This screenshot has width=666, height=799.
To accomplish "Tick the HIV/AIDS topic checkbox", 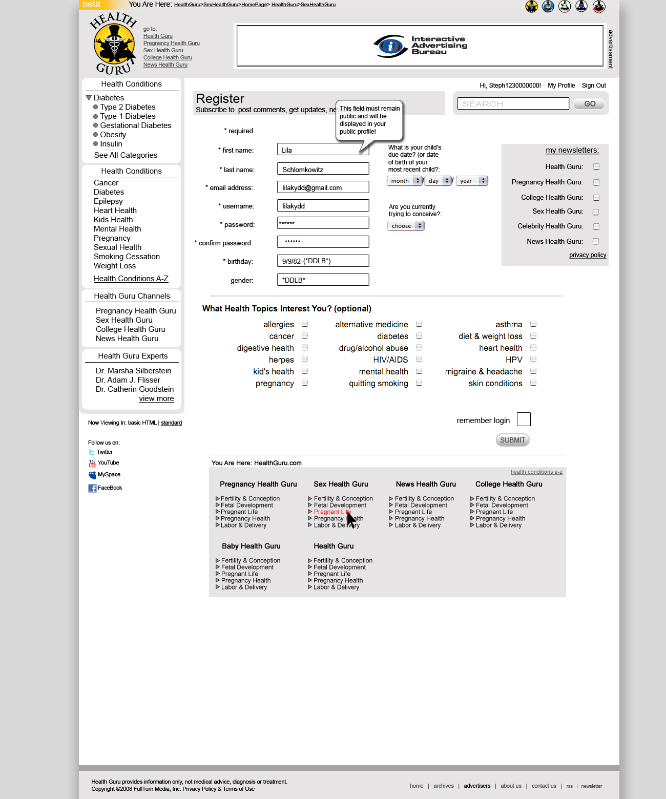I will point(419,359).
